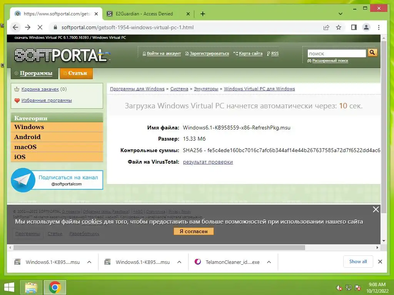Close the softportal.com tab

[96, 14]
